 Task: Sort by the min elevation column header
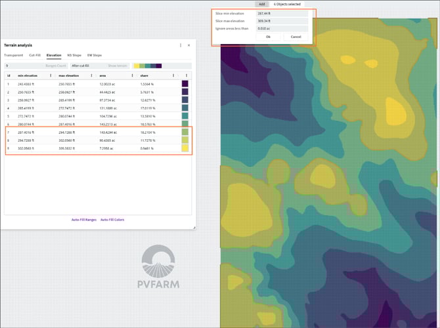28,75
